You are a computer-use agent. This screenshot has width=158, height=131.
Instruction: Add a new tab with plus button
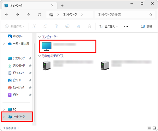[62, 6]
